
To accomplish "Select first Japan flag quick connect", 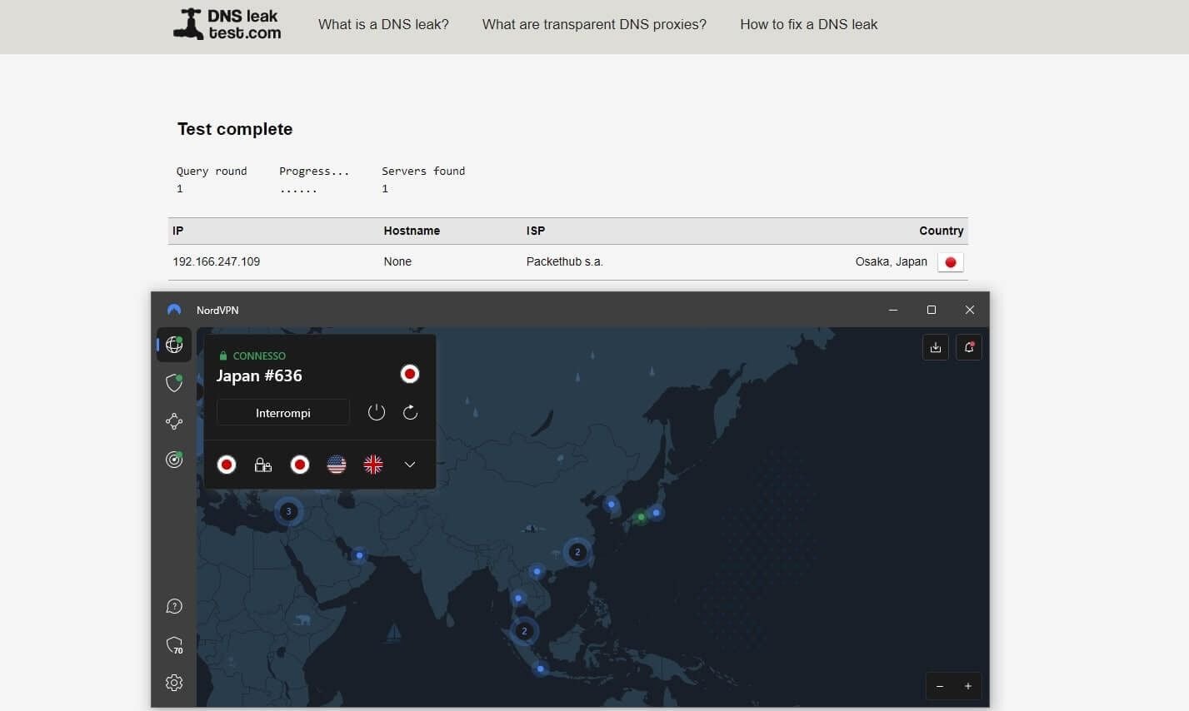I will pos(227,465).
